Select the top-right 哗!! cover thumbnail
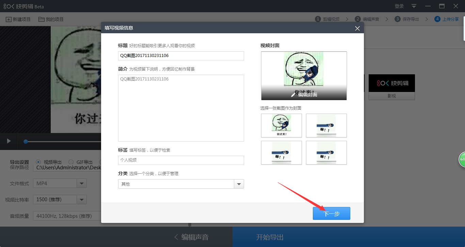 click(326, 126)
